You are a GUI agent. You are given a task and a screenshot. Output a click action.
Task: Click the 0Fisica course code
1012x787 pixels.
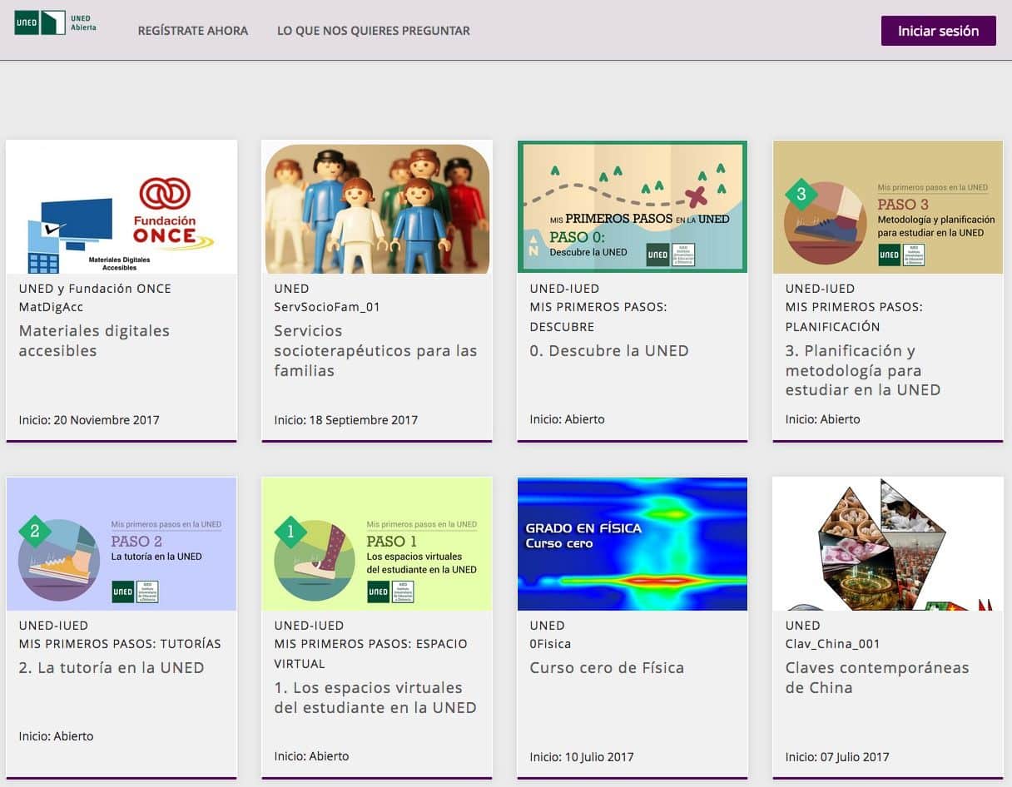pos(550,644)
